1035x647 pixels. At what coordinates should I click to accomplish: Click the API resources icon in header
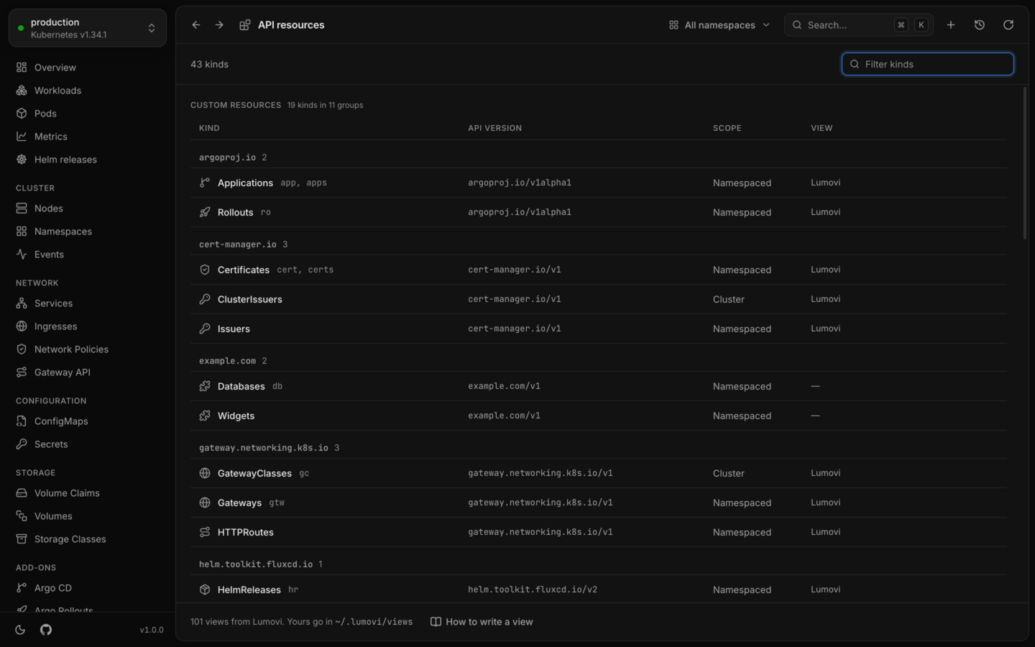point(245,25)
